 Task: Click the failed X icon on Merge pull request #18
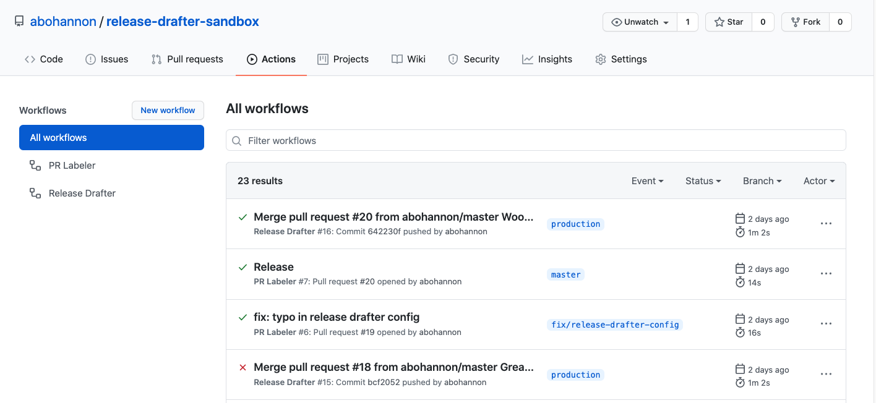coord(243,367)
